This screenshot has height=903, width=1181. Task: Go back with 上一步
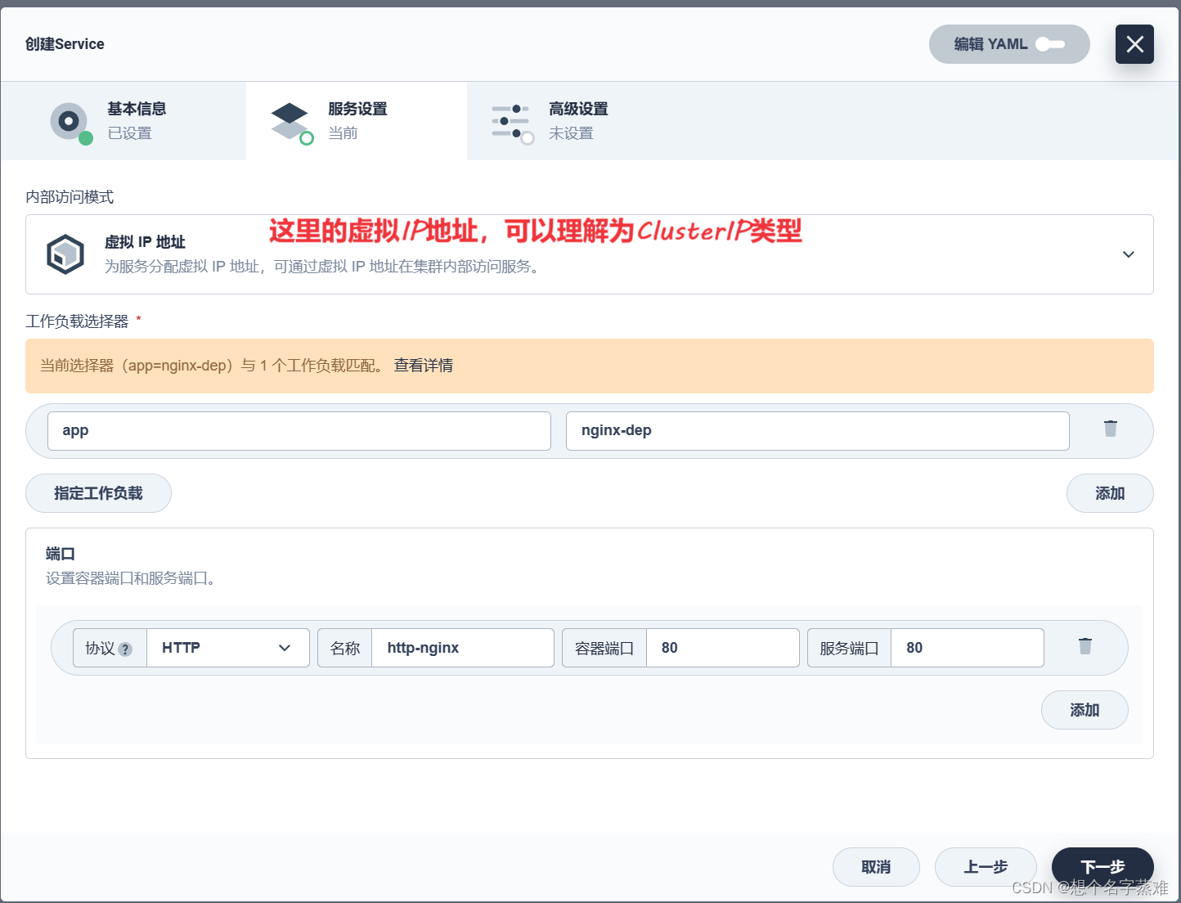[x=986, y=867]
